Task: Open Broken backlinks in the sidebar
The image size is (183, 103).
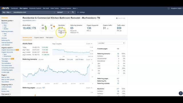Action: coord(6,29)
